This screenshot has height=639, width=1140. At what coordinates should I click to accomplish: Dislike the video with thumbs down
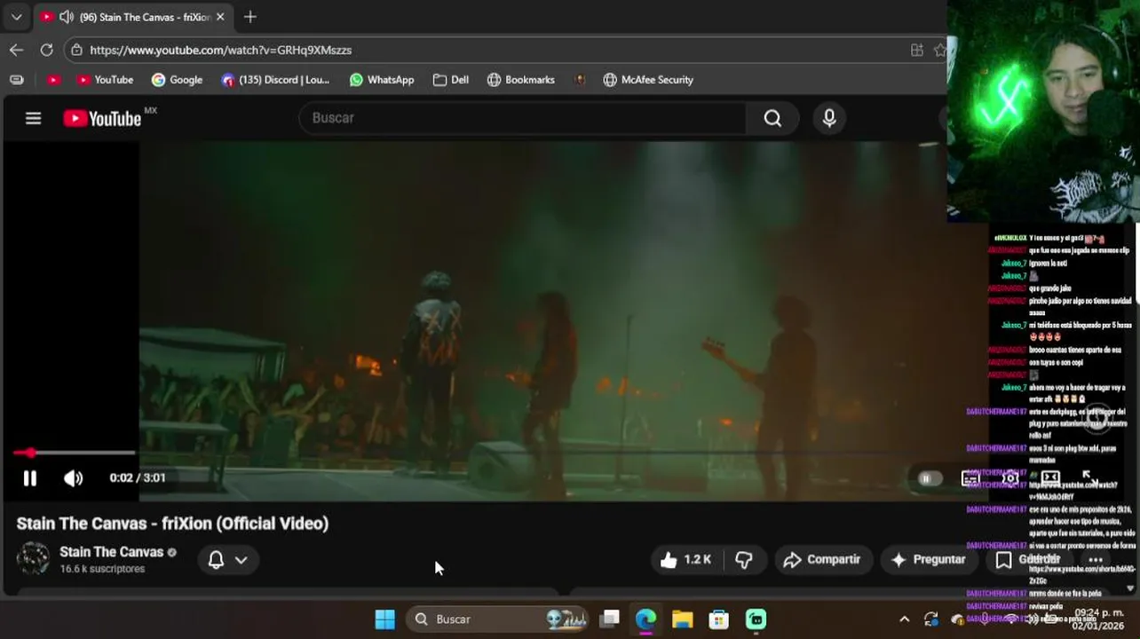point(744,560)
